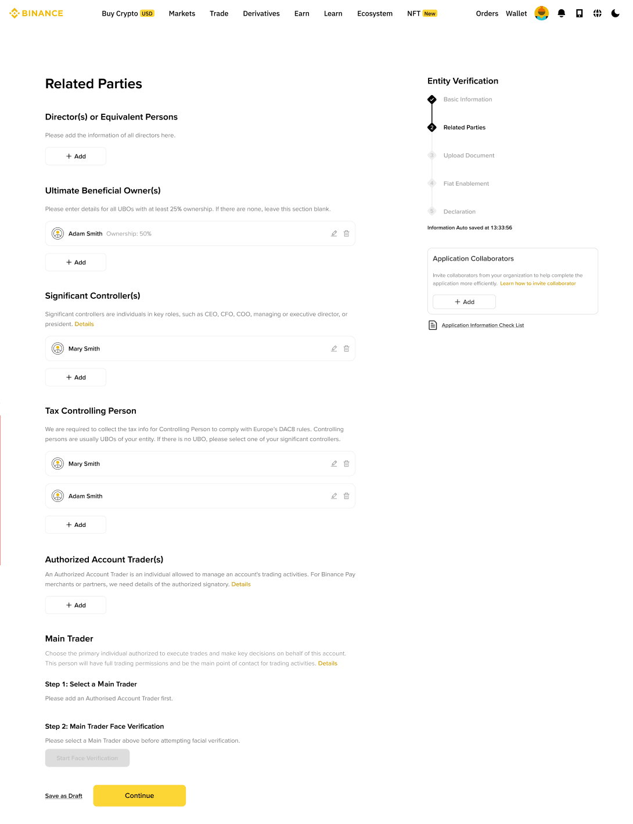Click the yellow Continue button
Image resolution: width=633 pixels, height=824 pixels.
[139, 796]
